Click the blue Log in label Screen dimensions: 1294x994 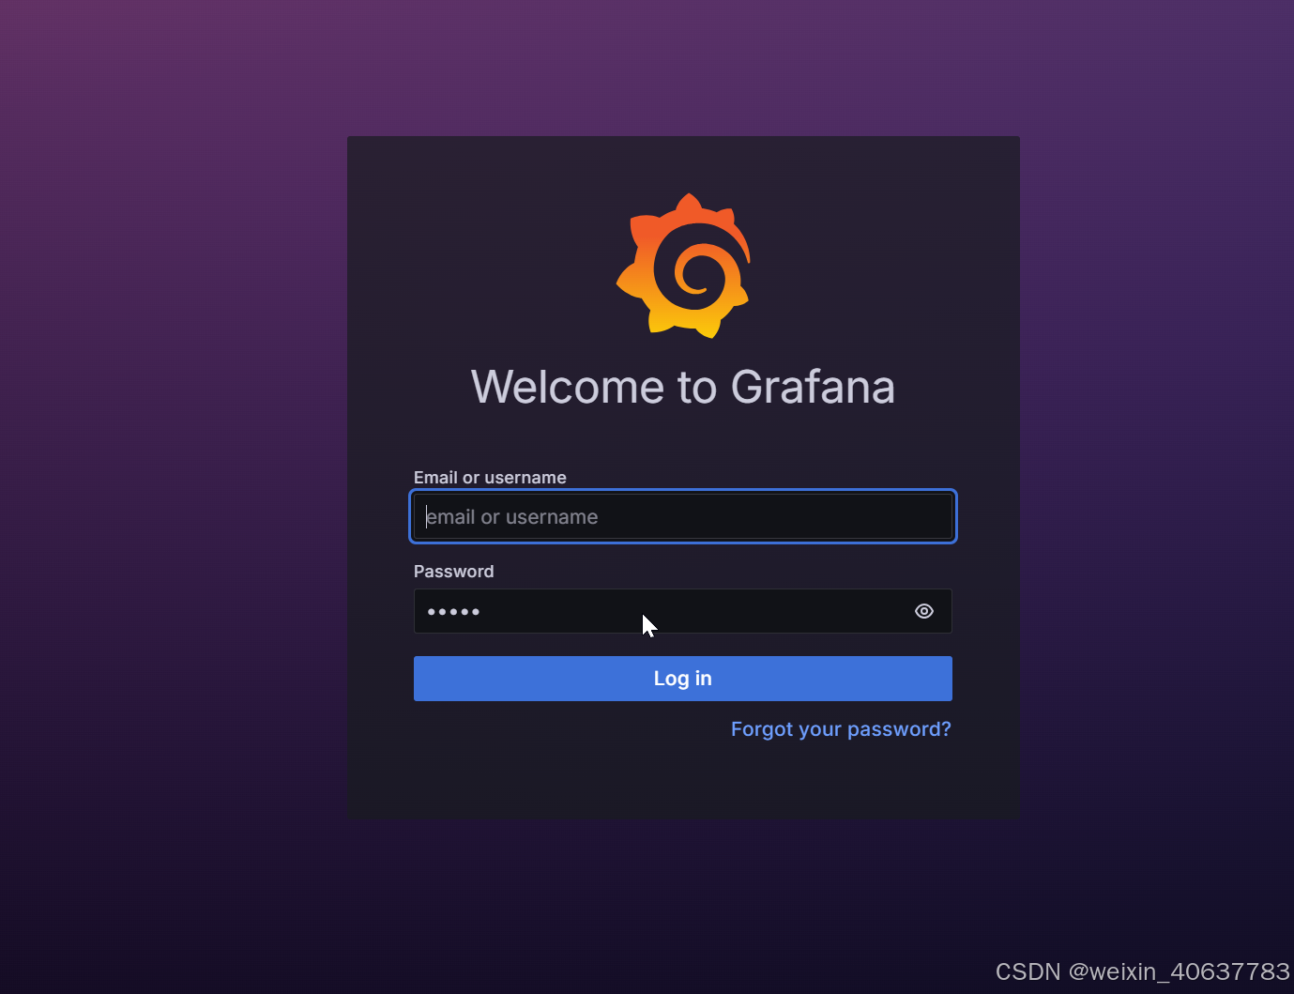coord(683,678)
